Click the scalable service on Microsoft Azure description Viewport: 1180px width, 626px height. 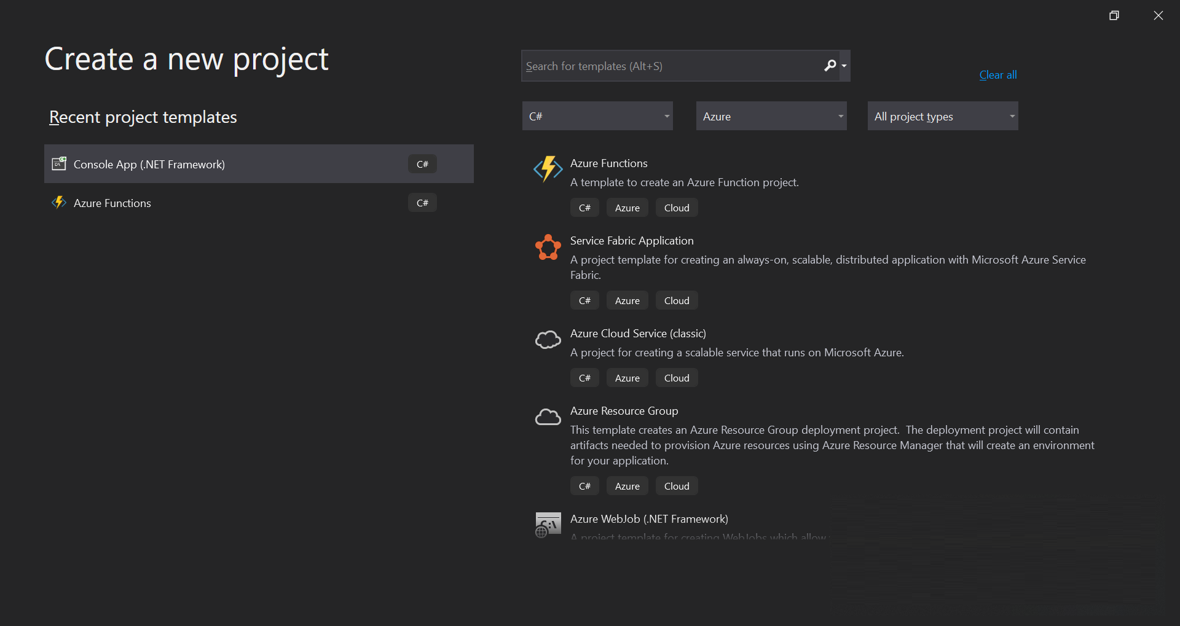[x=737, y=353]
